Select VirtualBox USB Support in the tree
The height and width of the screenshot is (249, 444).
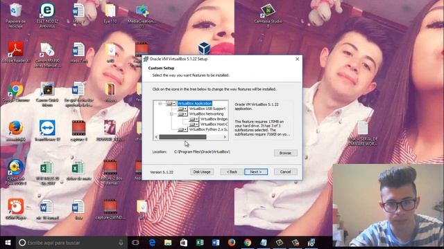(x=207, y=109)
